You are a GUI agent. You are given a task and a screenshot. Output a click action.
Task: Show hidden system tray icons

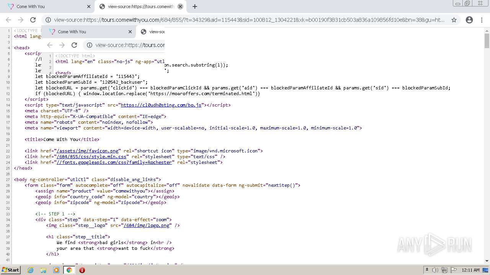[x=427, y=270]
